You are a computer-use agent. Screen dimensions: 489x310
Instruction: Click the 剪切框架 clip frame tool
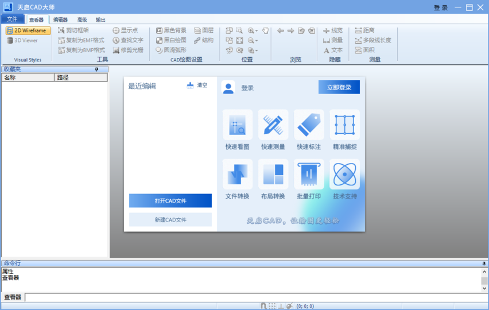point(73,30)
